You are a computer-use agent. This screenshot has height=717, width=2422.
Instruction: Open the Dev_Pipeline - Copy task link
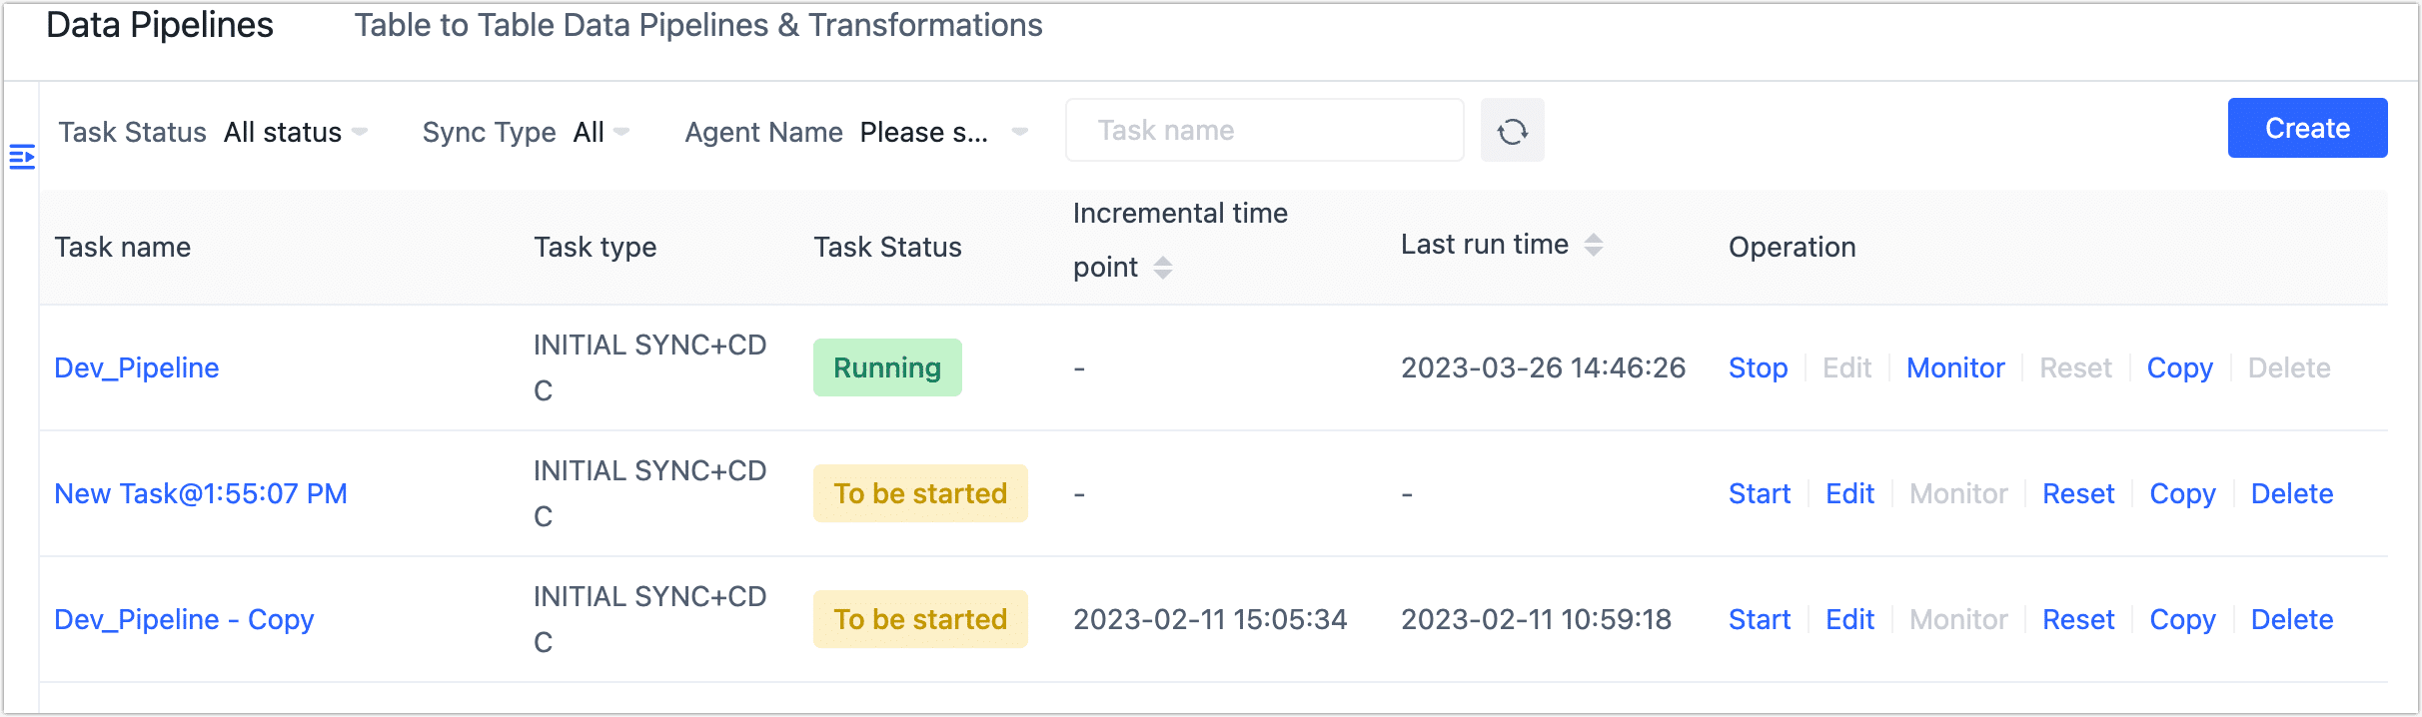[184, 619]
